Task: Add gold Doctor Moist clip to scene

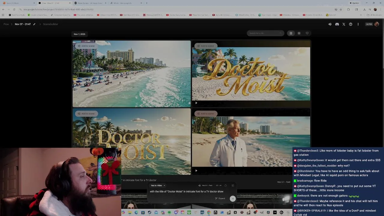Action: (206, 46)
